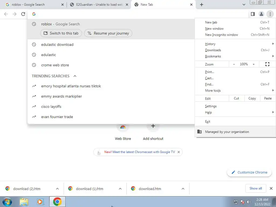Click the back navigation arrow
Viewport: 276px width, 207px height.
(6, 14)
